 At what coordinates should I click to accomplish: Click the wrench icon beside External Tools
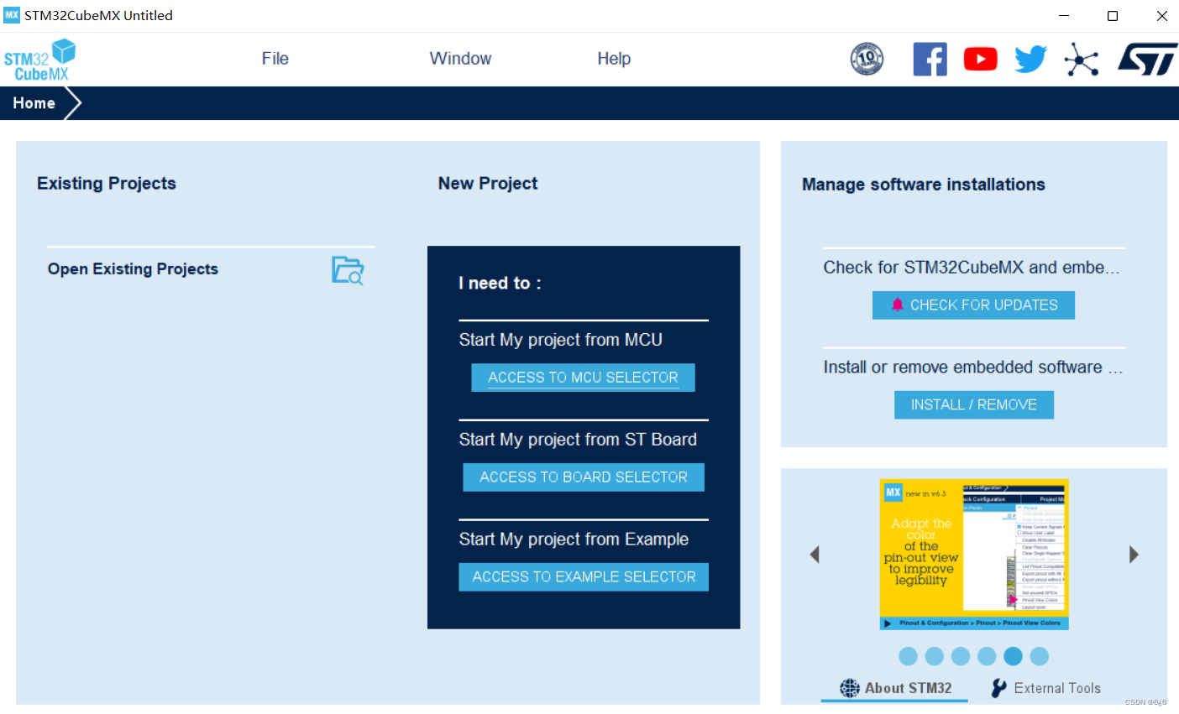(x=998, y=688)
